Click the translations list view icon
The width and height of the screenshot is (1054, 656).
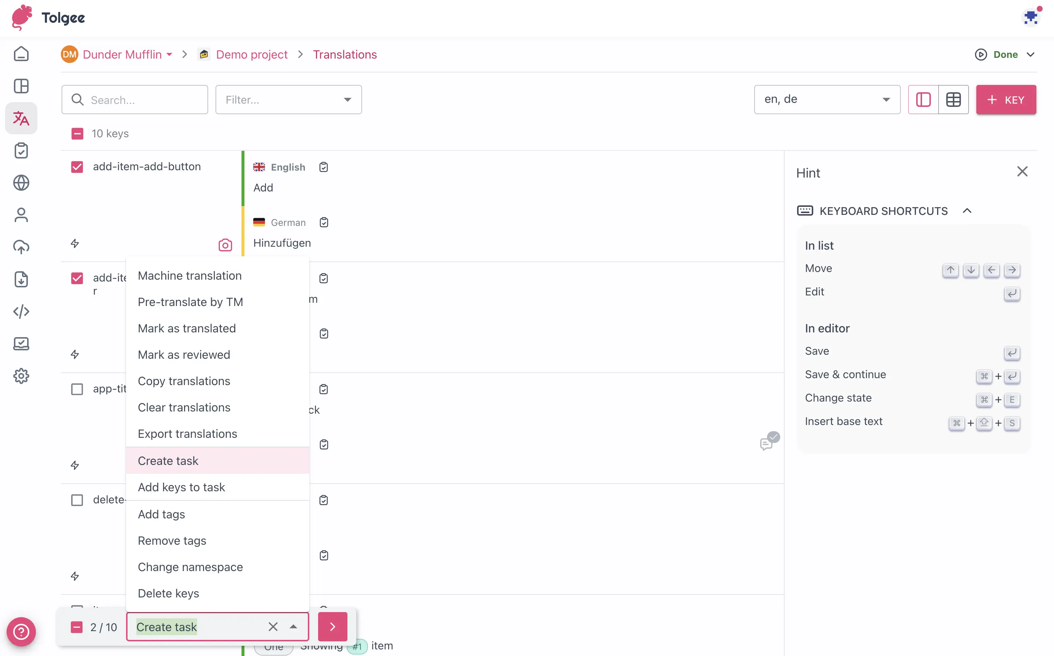coord(923,99)
